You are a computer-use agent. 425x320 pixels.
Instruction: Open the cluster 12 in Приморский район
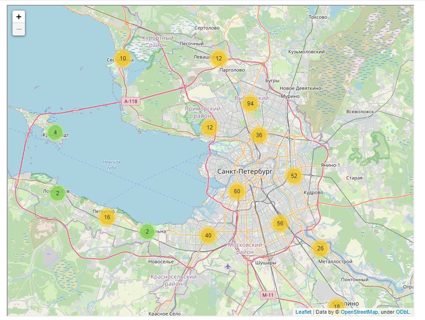tap(210, 128)
